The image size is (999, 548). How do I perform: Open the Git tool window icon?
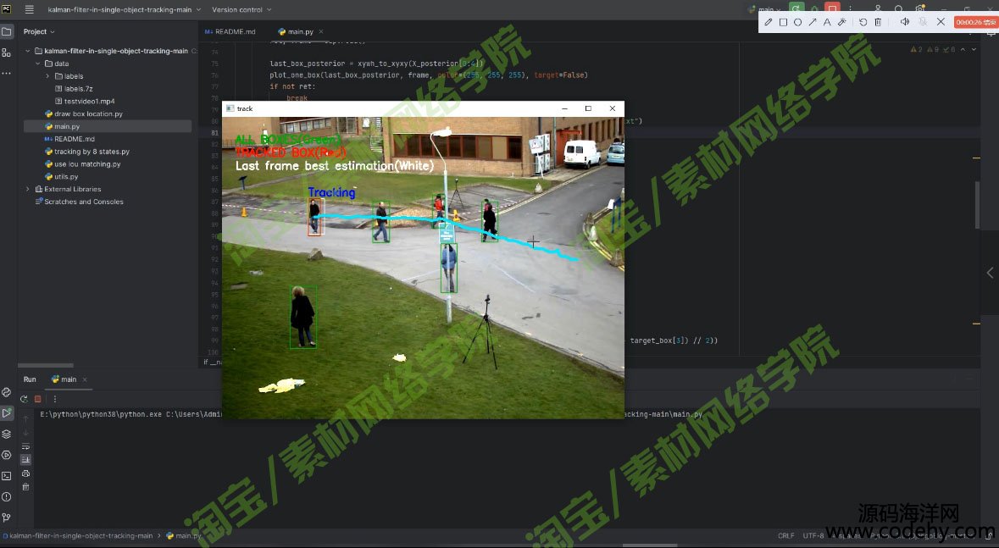(x=7, y=518)
